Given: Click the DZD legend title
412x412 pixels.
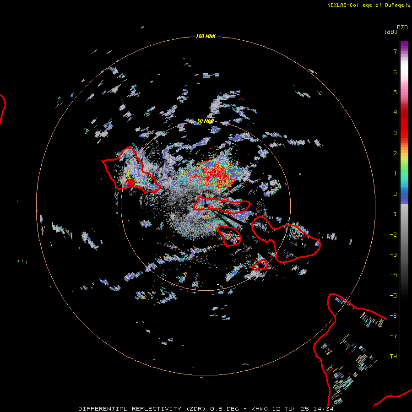Looking at the screenshot, I should click(x=402, y=27).
